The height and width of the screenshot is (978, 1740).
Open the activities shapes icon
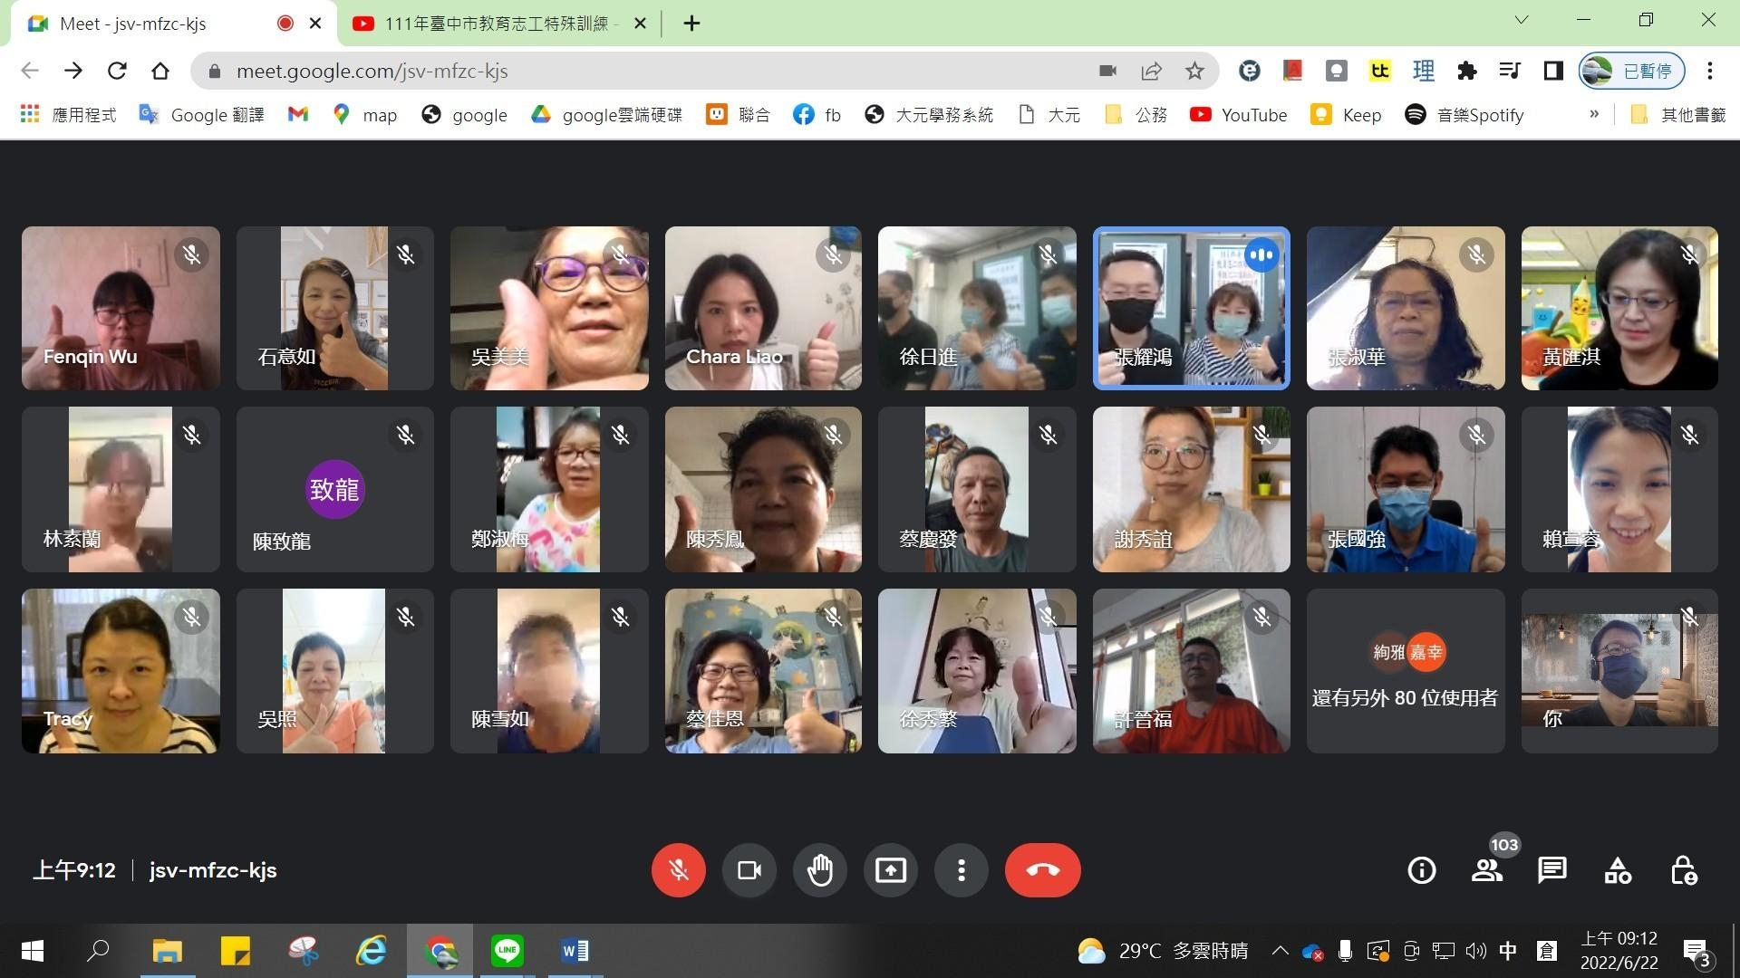point(1618,870)
